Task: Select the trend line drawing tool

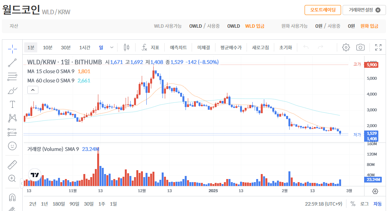Action: 12,63
